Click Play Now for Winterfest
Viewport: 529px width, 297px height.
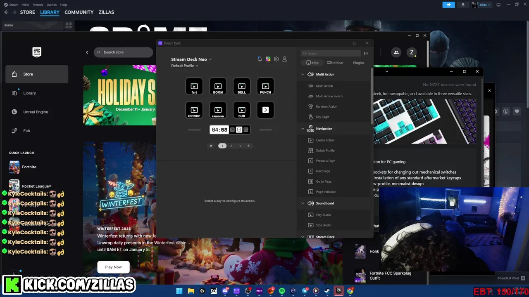point(113,267)
